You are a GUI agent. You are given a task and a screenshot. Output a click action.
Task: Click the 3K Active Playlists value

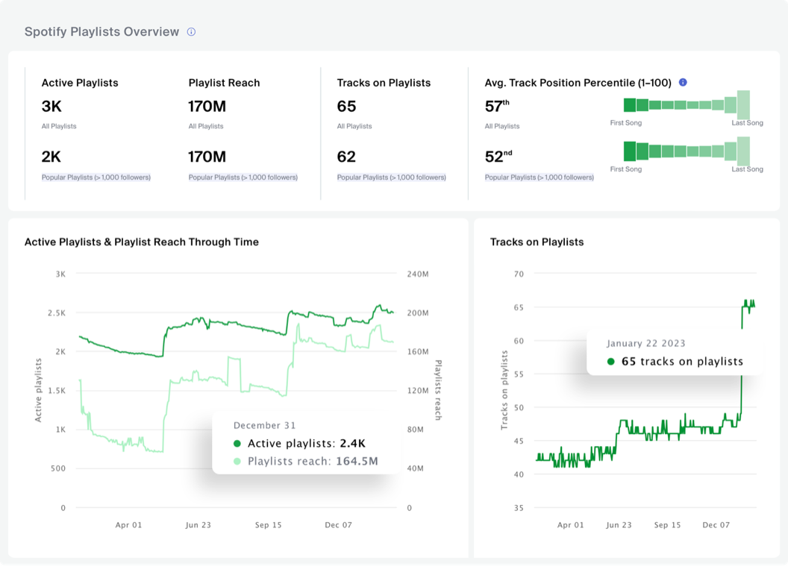51,106
